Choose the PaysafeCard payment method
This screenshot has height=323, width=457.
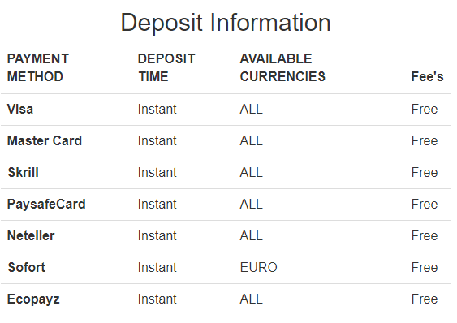[x=46, y=204]
